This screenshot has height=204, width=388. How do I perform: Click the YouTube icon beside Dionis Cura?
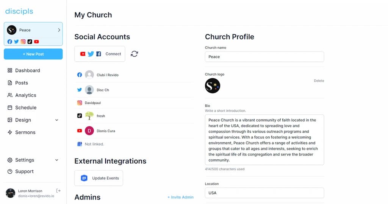[80, 131]
